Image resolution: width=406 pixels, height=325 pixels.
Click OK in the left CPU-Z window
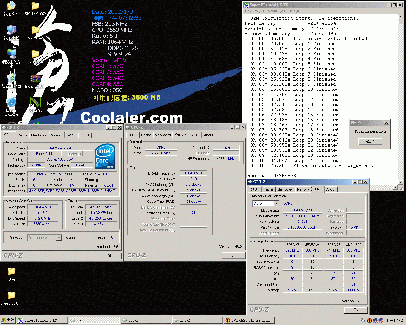click(x=110, y=256)
